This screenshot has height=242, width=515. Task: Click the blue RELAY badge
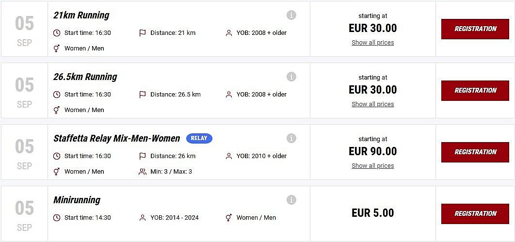pos(199,138)
